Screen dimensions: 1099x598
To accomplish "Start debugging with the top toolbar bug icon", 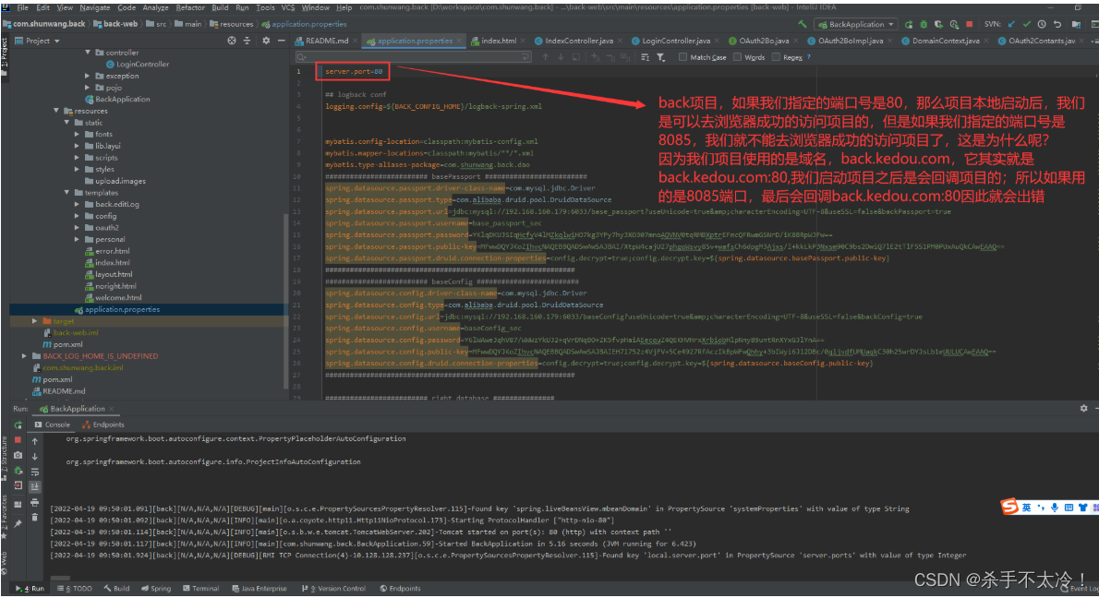I will (x=924, y=24).
